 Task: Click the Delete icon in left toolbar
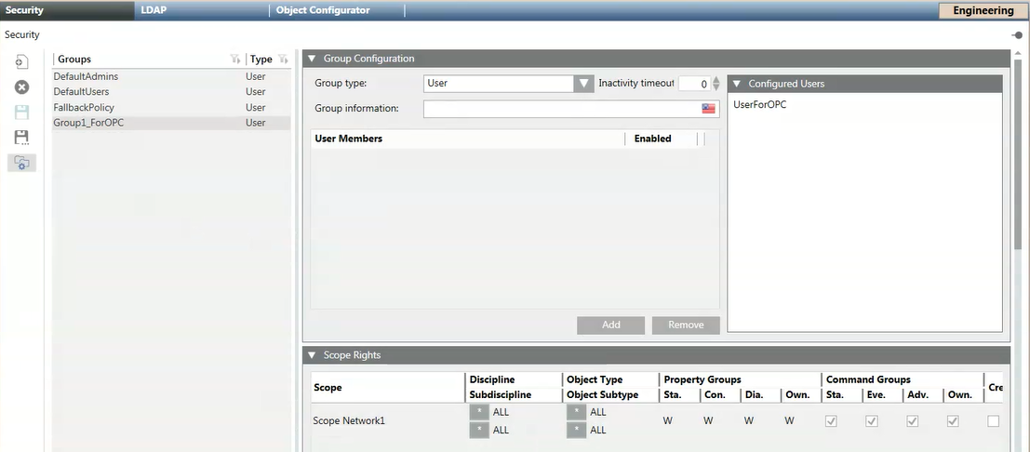tap(21, 86)
